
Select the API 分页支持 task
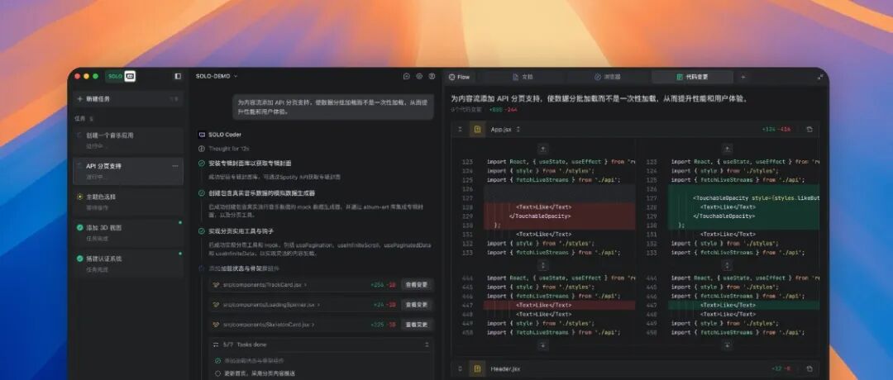pos(128,171)
